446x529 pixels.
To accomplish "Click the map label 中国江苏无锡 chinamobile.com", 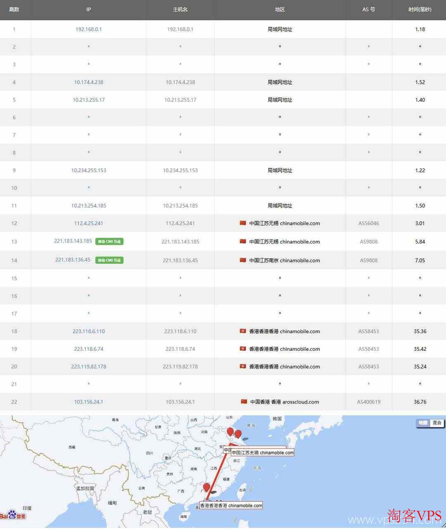I will pos(263,453).
